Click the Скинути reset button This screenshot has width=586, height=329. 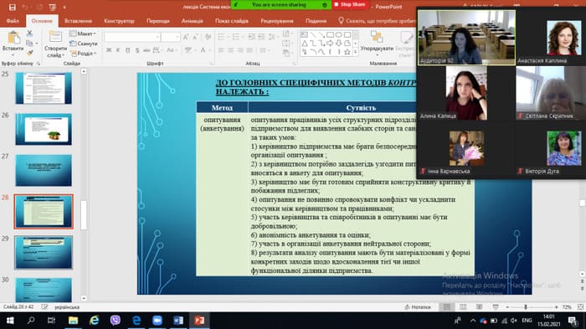[84, 44]
